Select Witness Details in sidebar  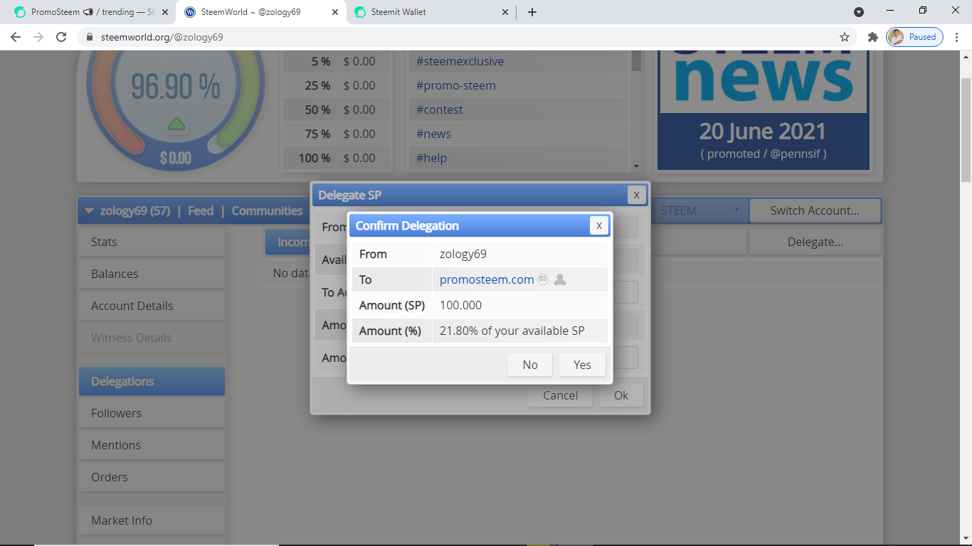pos(152,338)
